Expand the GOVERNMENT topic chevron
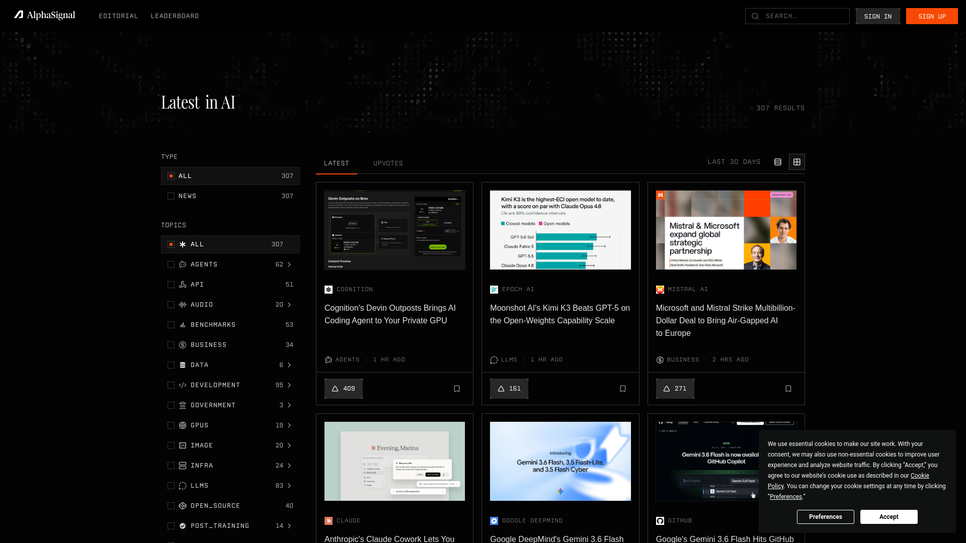This screenshot has height=543, width=966. point(289,405)
